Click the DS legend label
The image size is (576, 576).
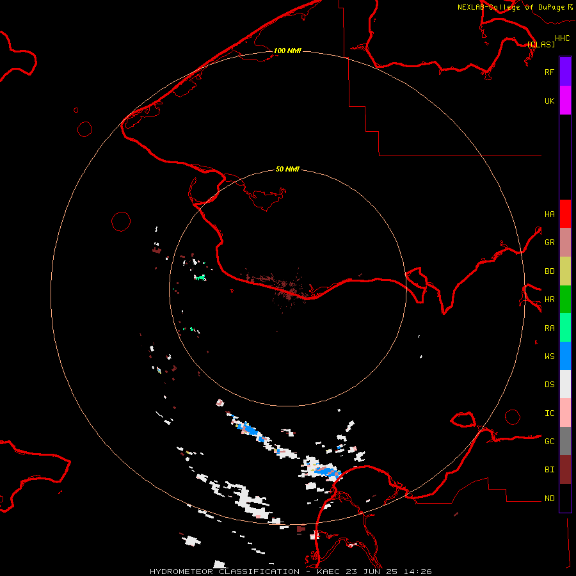click(549, 385)
